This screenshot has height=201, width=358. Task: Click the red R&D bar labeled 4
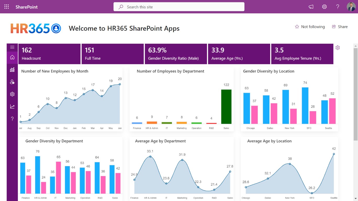211,124
